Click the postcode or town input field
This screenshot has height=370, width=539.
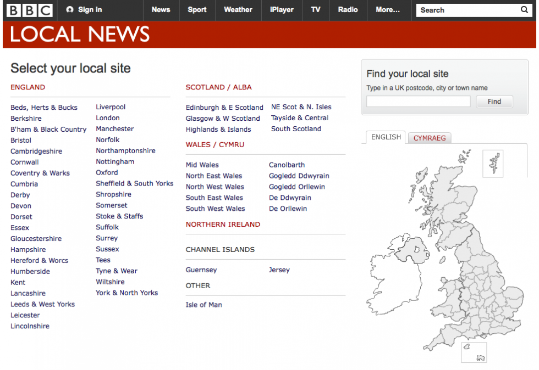(418, 101)
